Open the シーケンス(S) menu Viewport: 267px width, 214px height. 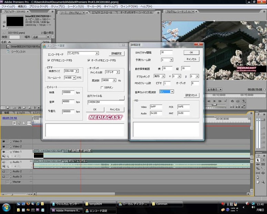[x=75, y=7]
